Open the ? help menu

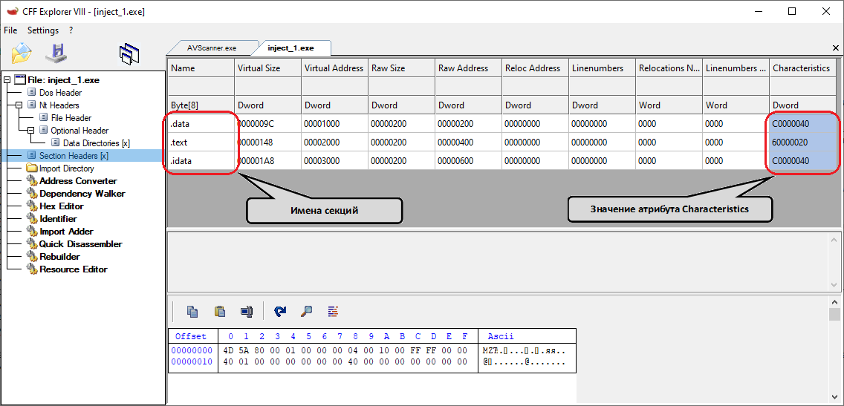(x=71, y=30)
